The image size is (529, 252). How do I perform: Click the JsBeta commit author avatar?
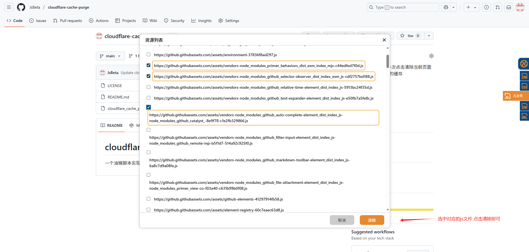(103, 73)
